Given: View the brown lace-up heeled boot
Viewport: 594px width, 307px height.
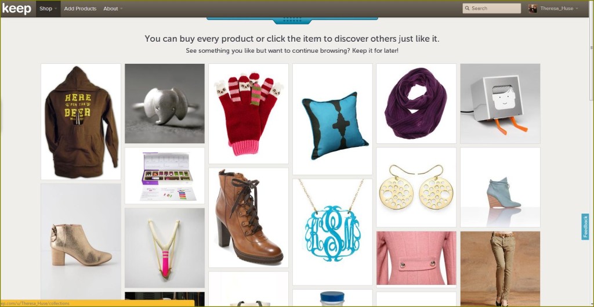Looking at the screenshot, I should (x=248, y=218).
